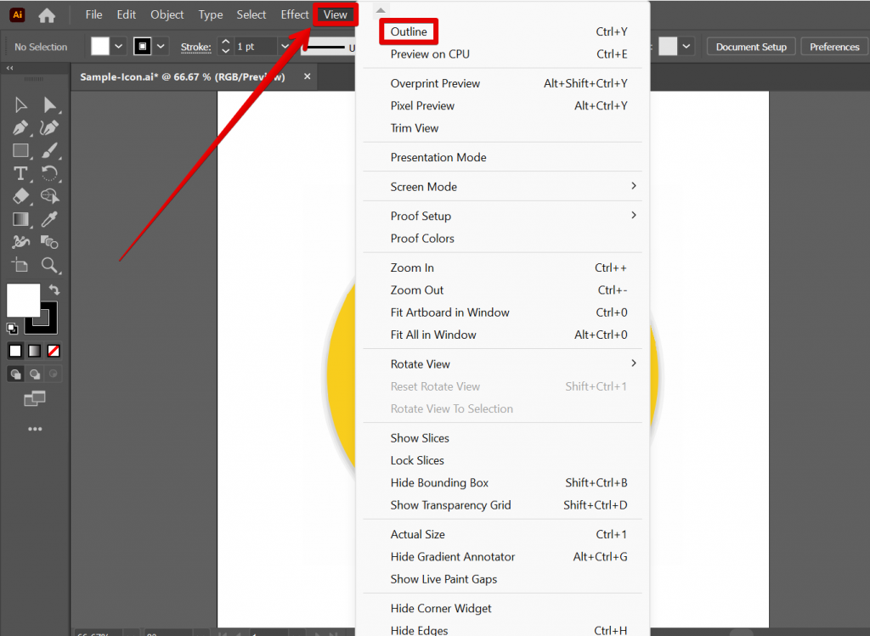This screenshot has height=636, width=870.
Task: Click the Preferences button
Action: click(x=833, y=47)
